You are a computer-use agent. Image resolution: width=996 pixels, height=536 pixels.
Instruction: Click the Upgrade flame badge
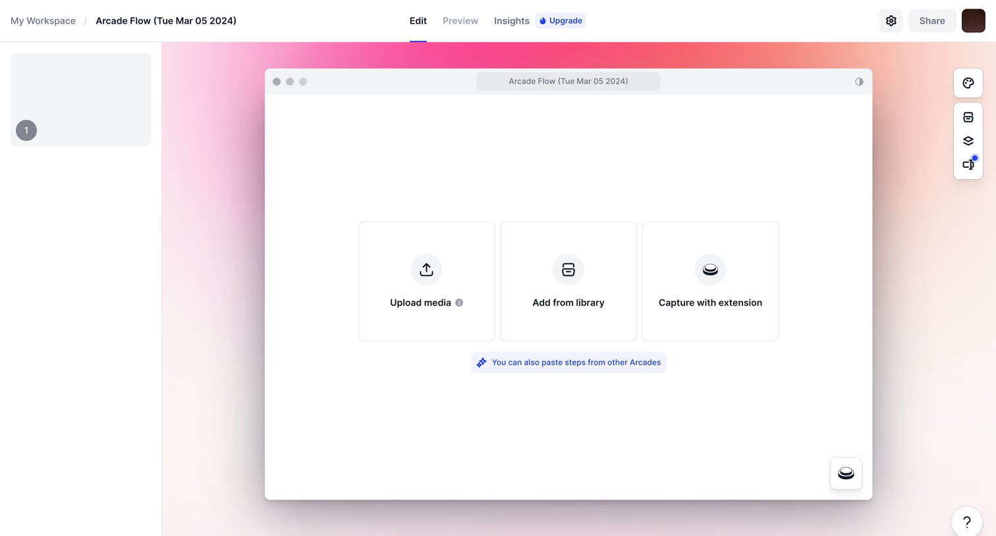561,21
